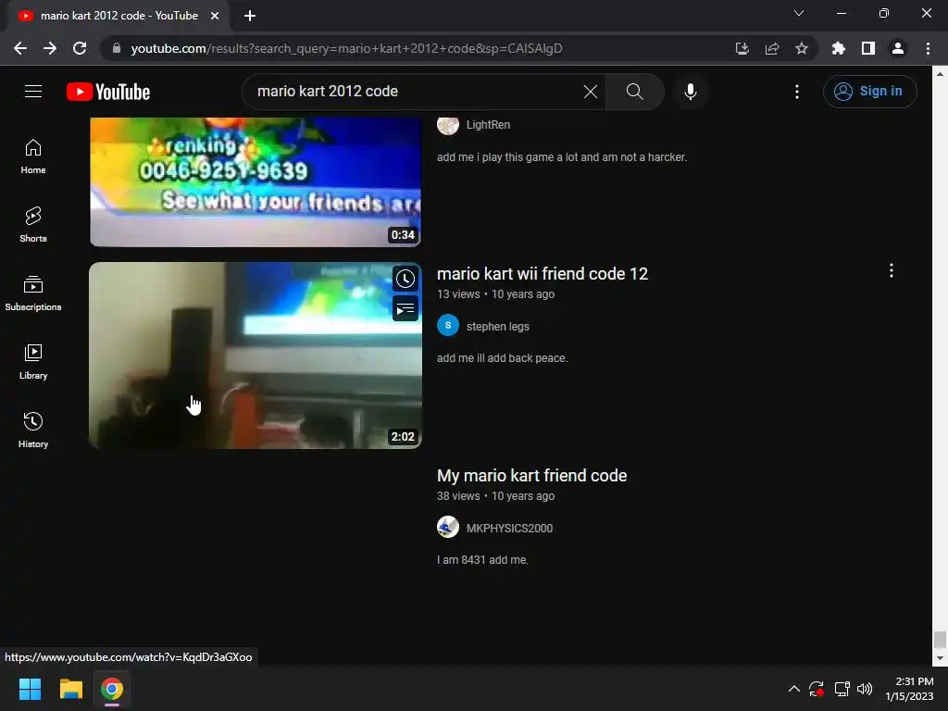View site information lock icon

tap(117, 48)
